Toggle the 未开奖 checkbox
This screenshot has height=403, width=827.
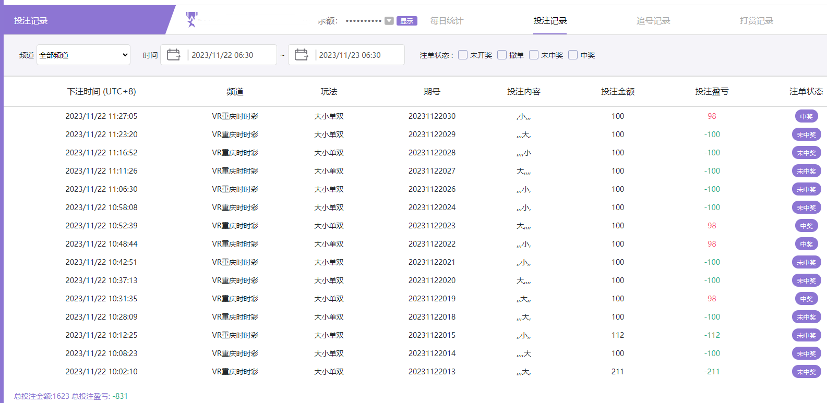pos(463,55)
